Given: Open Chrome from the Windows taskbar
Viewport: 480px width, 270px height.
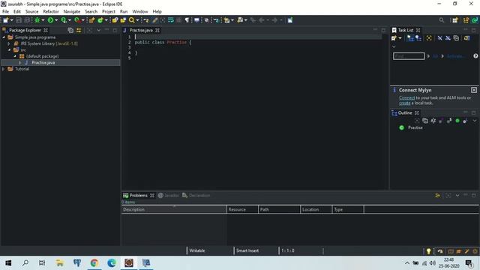Looking at the screenshot, I should 94,262.
